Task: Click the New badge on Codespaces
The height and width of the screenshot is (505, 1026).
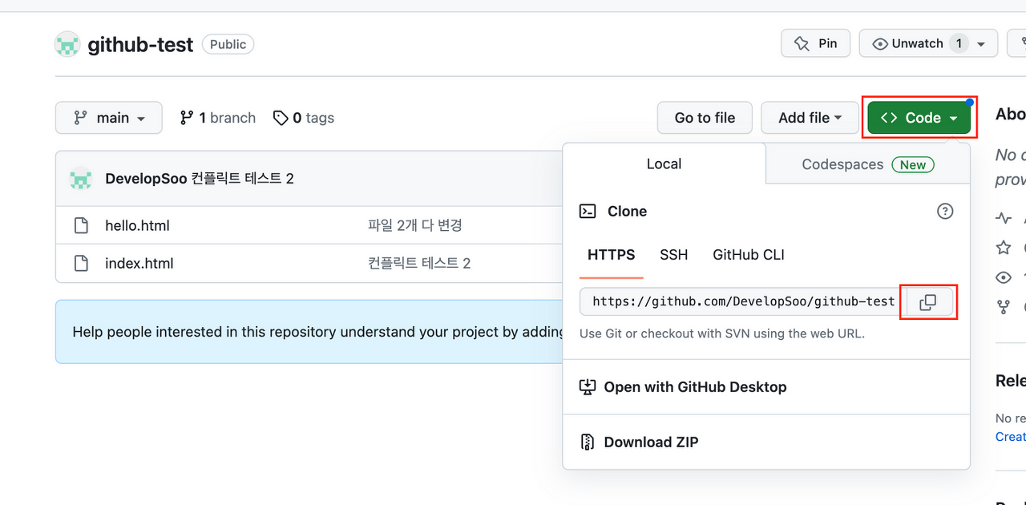Action: click(x=912, y=164)
